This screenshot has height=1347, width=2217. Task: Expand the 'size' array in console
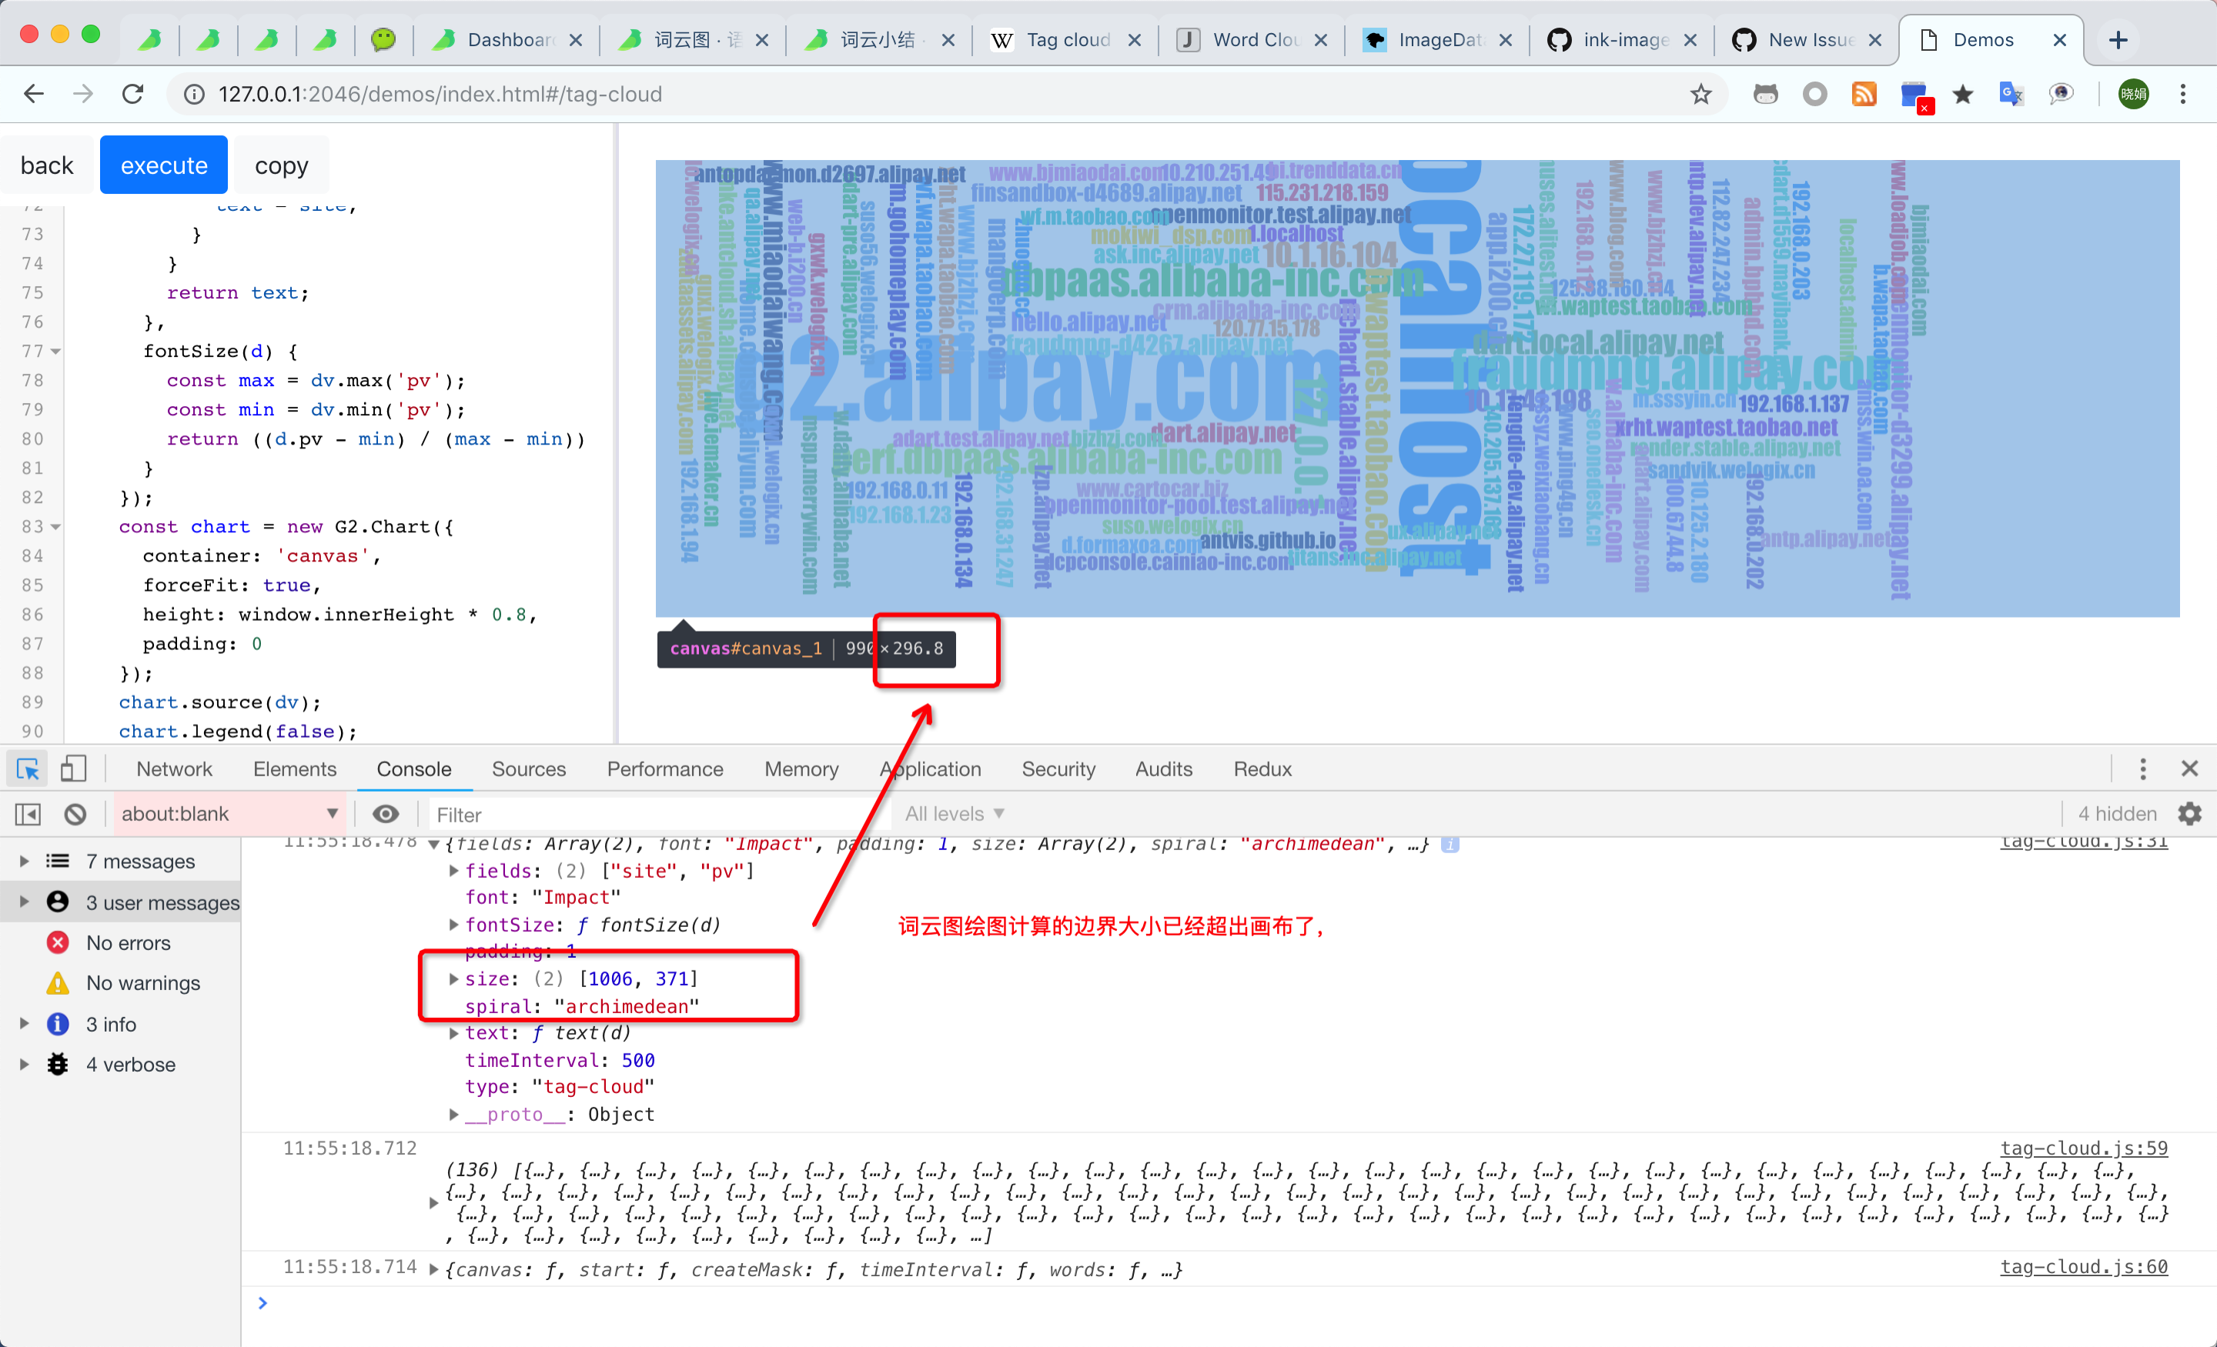tap(453, 979)
